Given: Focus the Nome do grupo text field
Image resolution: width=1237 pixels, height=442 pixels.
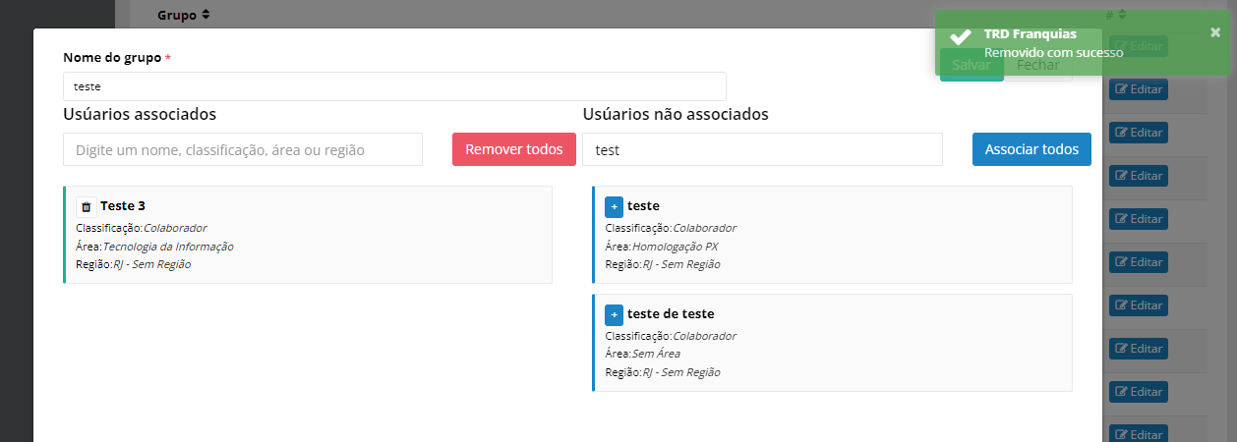Looking at the screenshot, I should click(x=393, y=86).
